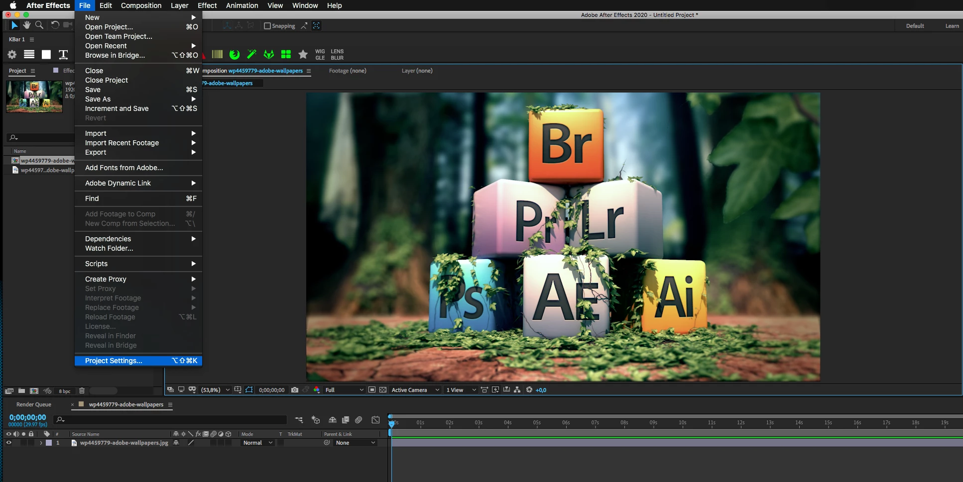The image size is (963, 482).
Task: Click Save As in File menu
Action: click(138, 99)
